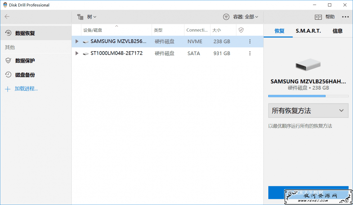Expand the ST1000LM048-2E7172 disk row

(77, 53)
